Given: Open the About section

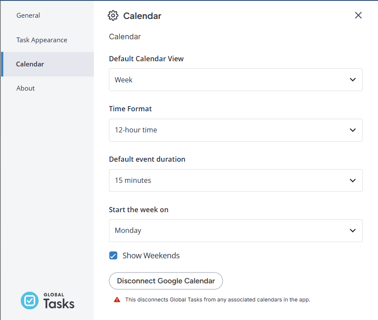Looking at the screenshot, I should point(25,88).
